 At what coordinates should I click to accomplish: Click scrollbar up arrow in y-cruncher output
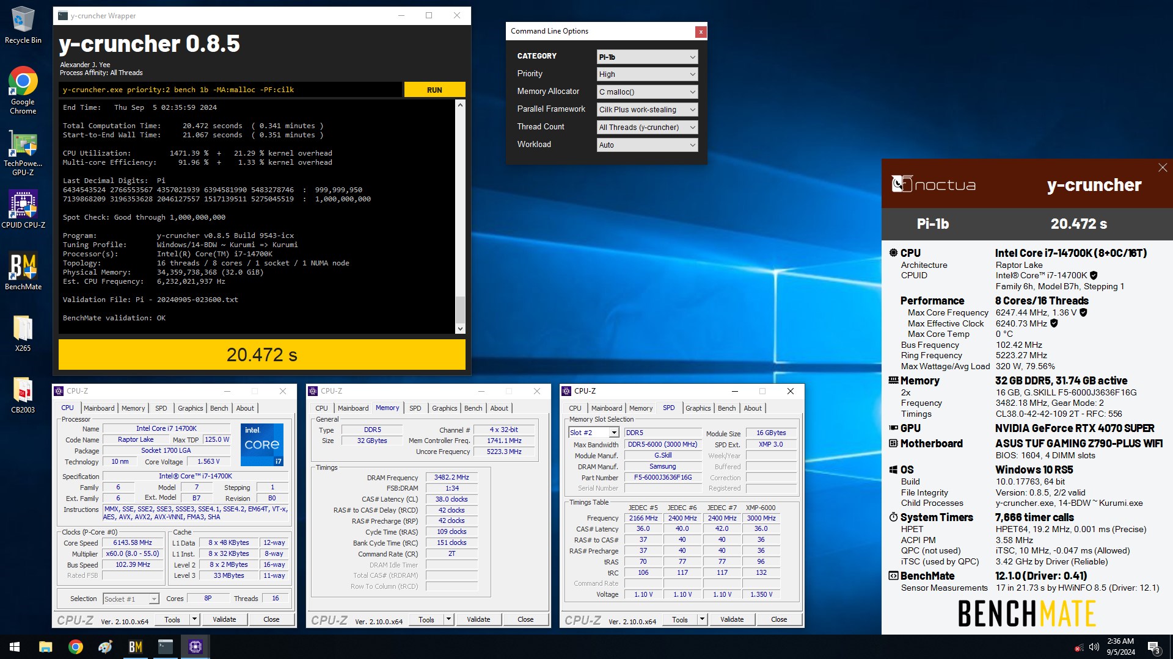pos(460,105)
